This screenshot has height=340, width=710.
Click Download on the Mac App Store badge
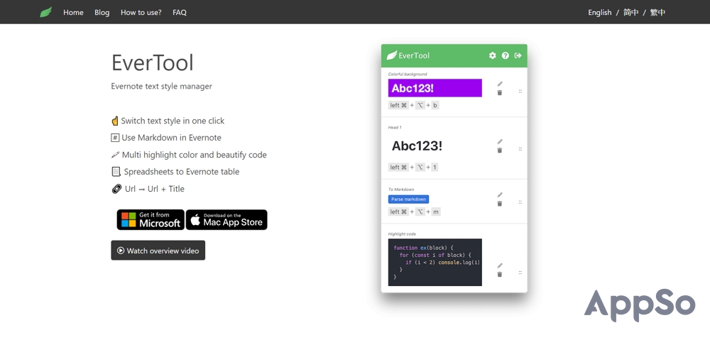pos(226,220)
